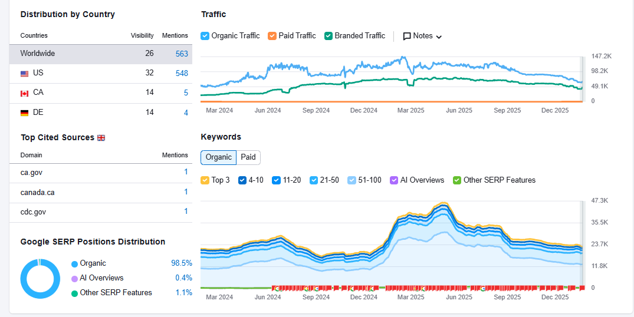634x317 pixels.
Task: Click the Notes speech bubble icon
Action: point(407,36)
